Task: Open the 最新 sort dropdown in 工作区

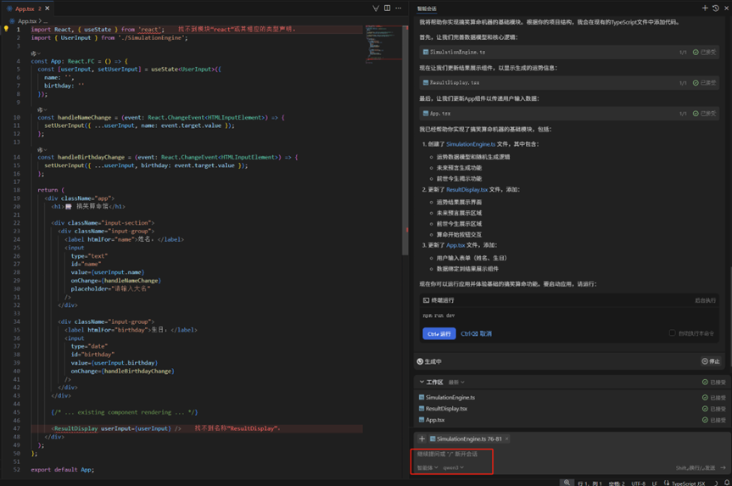Action: pyautogui.click(x=456, y=383)
